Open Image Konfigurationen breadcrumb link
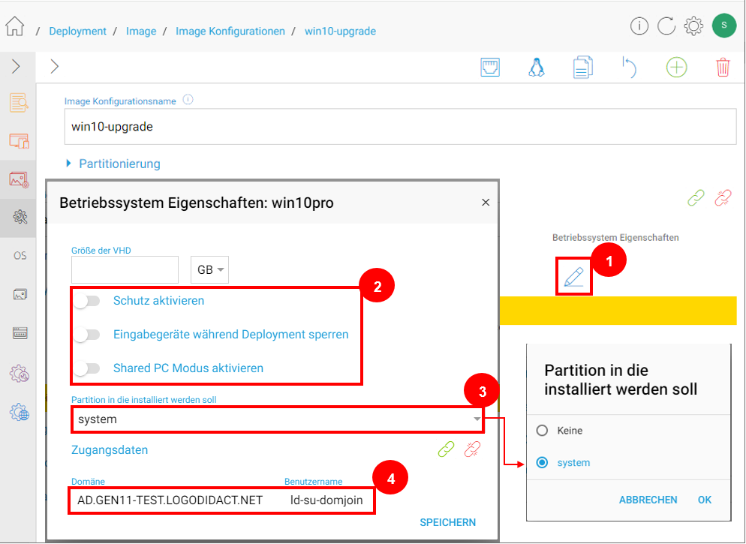 tap(230, 31)
